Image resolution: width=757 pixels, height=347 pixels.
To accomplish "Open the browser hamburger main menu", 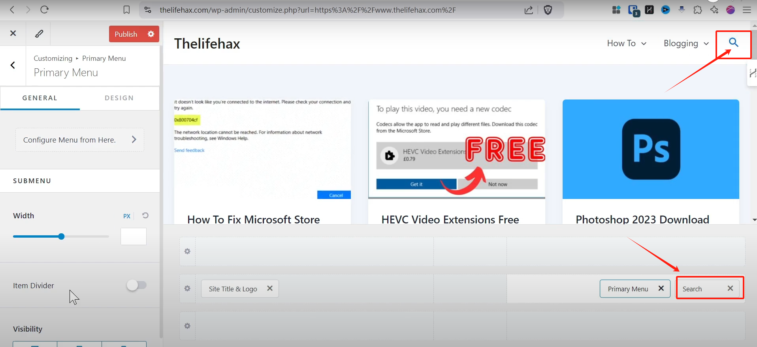I will click(x=747, y=10).
